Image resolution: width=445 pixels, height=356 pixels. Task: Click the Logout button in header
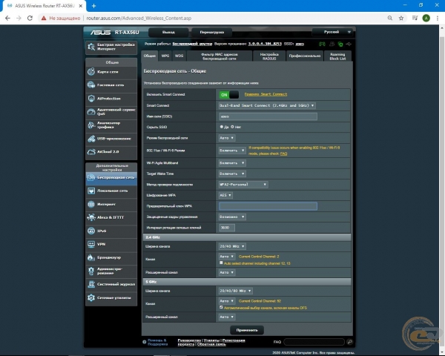168,33
